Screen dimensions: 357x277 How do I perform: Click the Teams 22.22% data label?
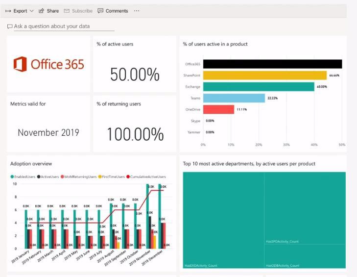coord(273,98)
